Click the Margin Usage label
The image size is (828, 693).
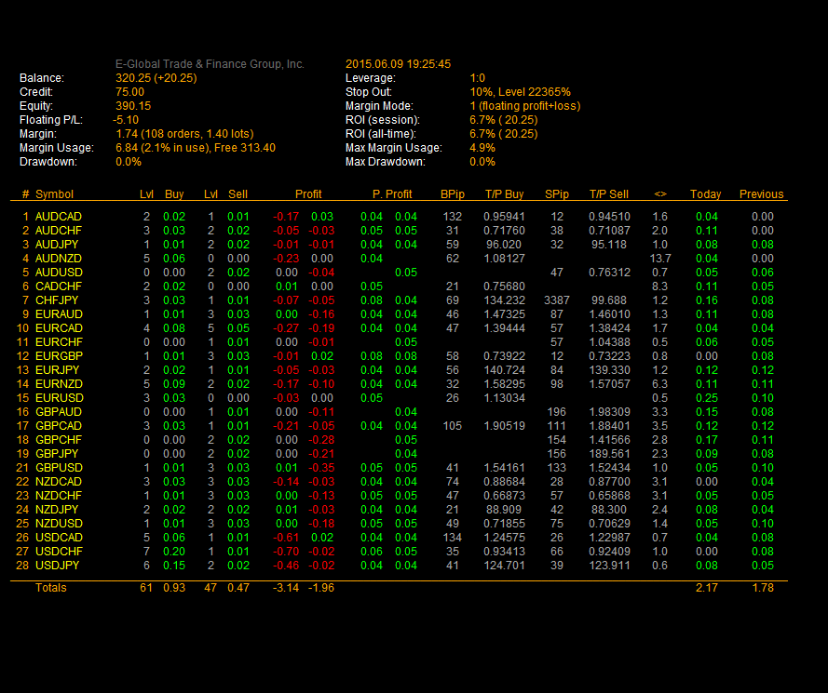56,148
